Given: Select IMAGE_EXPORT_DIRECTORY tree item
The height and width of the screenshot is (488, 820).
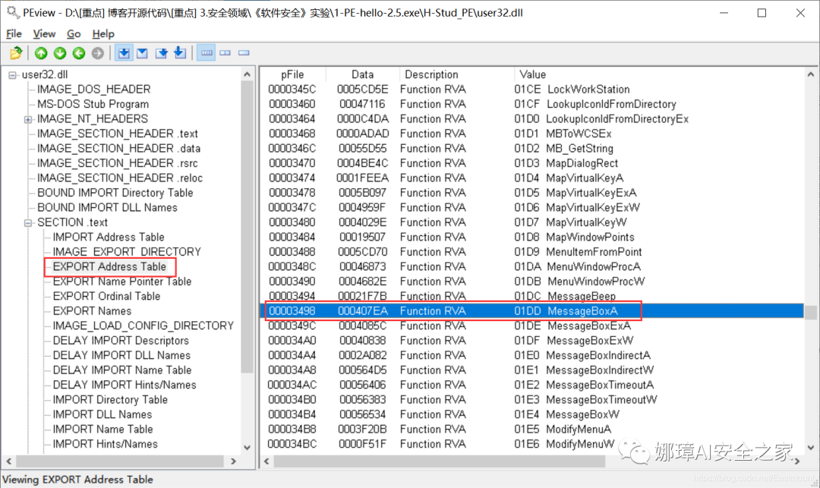Looking at the screenshot, I should [127, 252].
